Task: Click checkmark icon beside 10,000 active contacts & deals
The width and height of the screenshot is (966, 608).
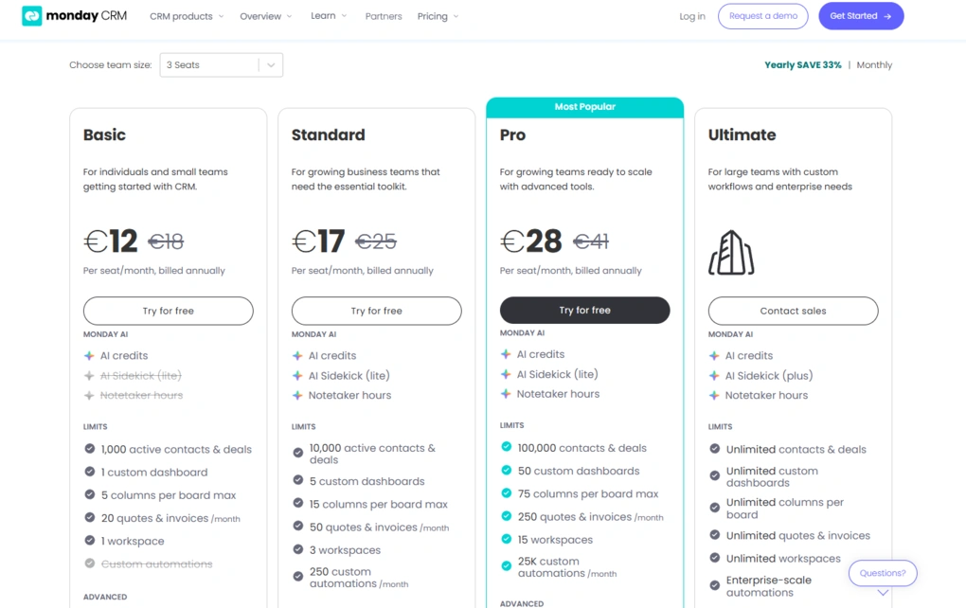Action: coord(298,453)
